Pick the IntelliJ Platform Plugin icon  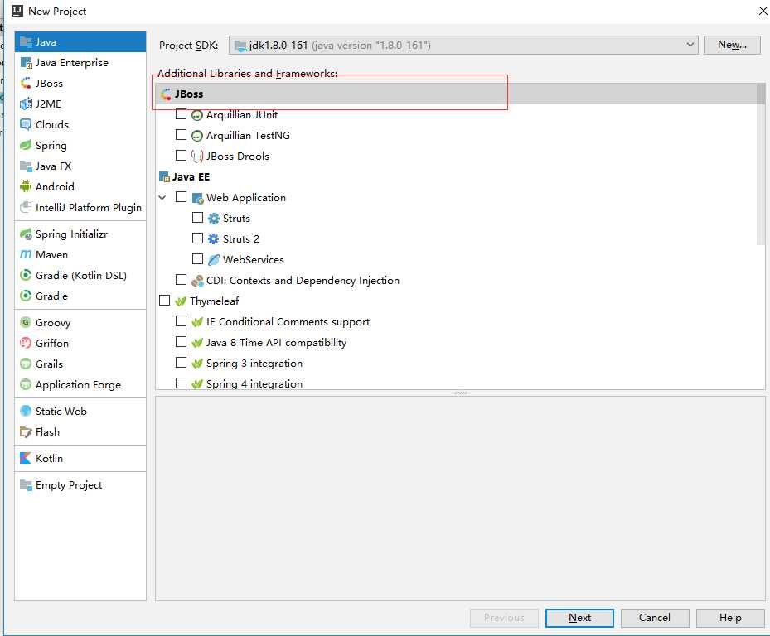pyautogui.click(x=26, y=207)
